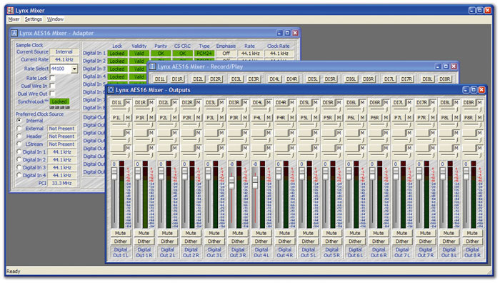Click the '33.3 MHz' PCI value

tap(61, 183)
